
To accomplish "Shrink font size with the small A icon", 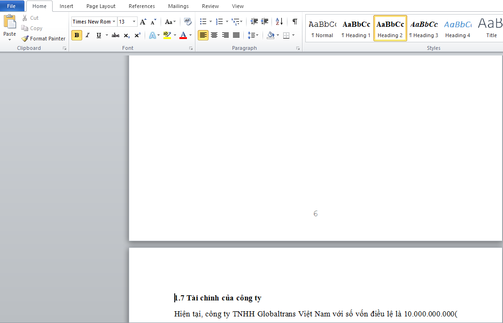I will click(154, 22).
